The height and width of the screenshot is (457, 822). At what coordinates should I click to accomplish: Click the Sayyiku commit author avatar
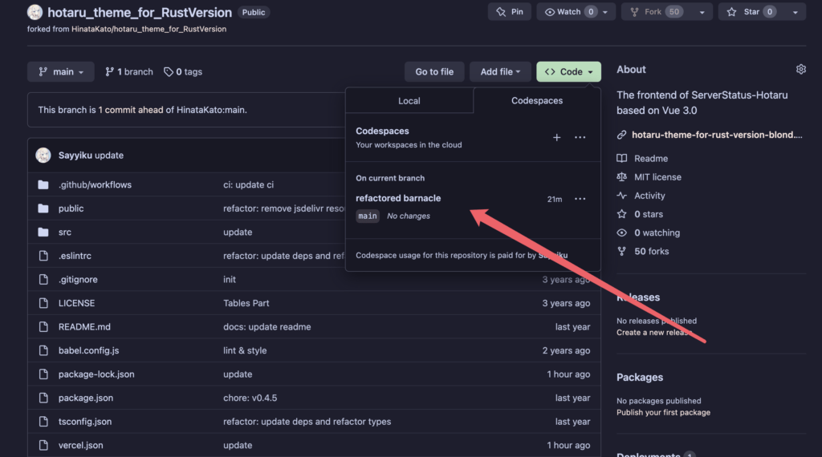point(43,155)
